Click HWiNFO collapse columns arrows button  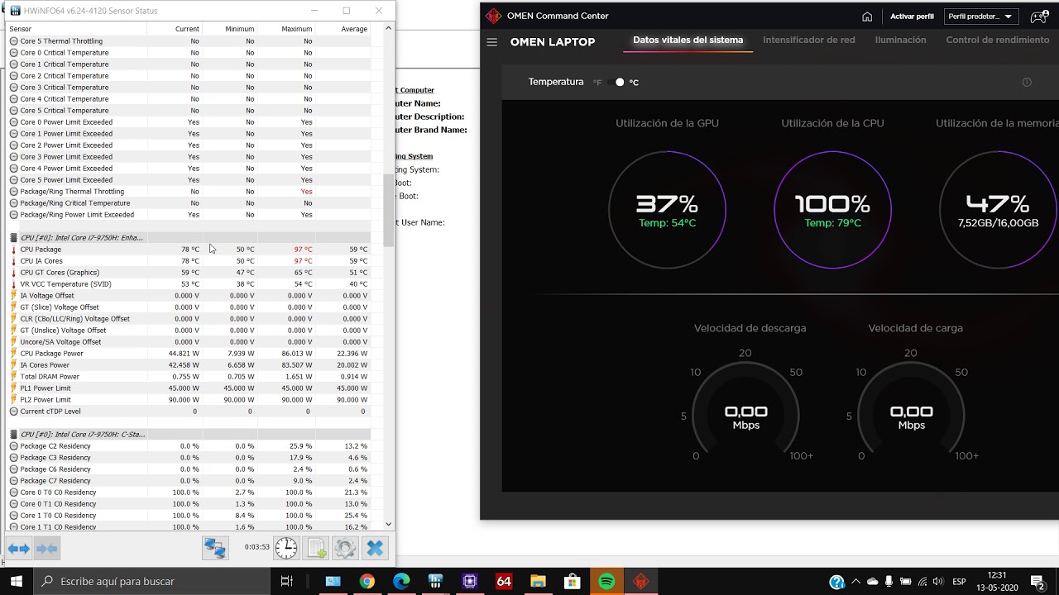coord(47,548)
